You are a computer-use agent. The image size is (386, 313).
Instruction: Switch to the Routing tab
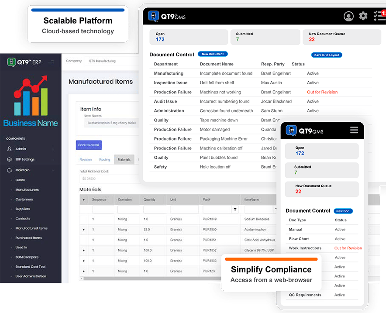[105, 159]
